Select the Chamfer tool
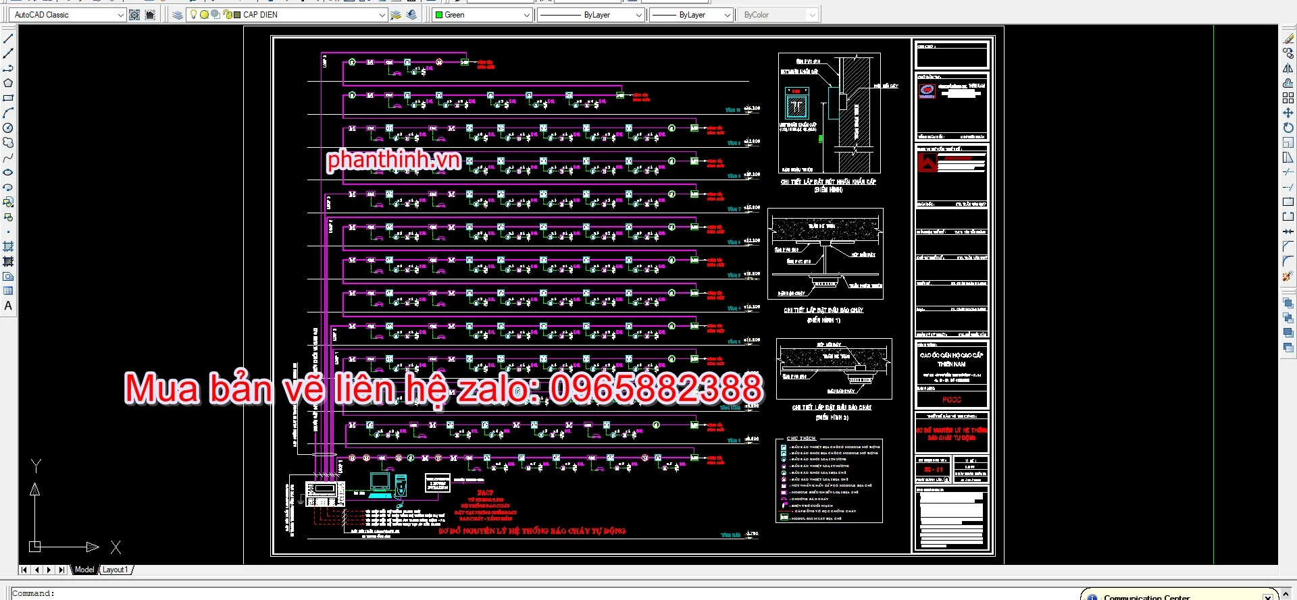1297x600 pixels. [1288, 246]
